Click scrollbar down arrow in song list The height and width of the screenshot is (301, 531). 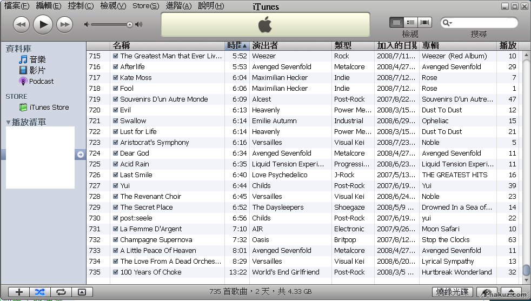click(x=526, y=280)
